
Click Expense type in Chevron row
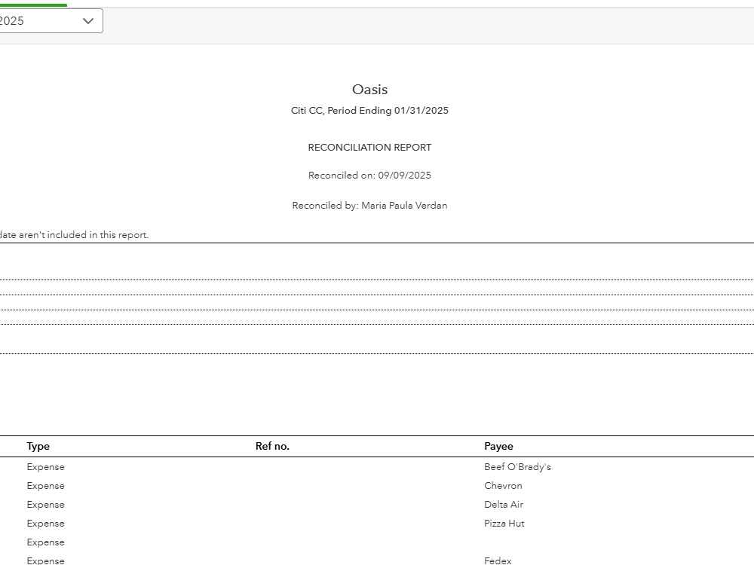[x=46, y=486]
